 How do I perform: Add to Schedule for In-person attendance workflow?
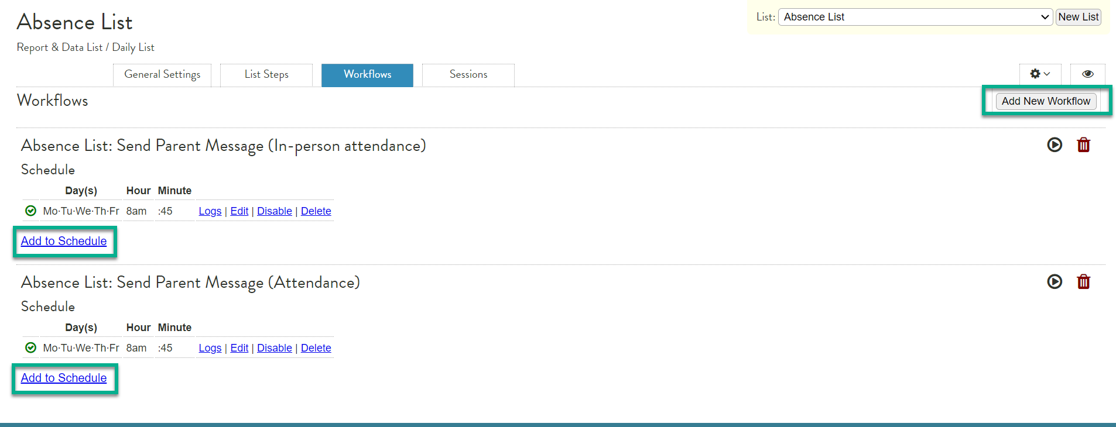click(64, 241)
